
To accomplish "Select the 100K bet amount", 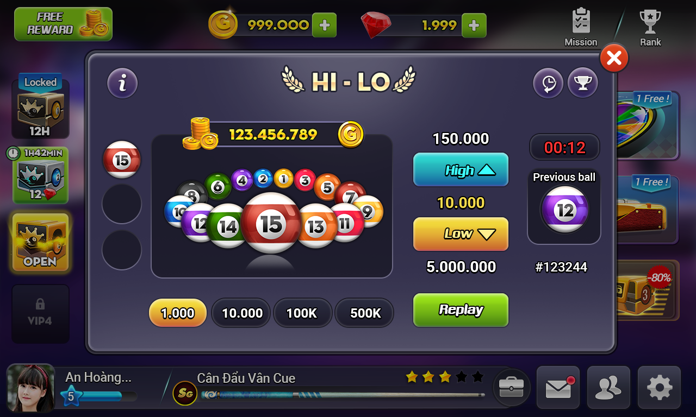I will 302,313.
